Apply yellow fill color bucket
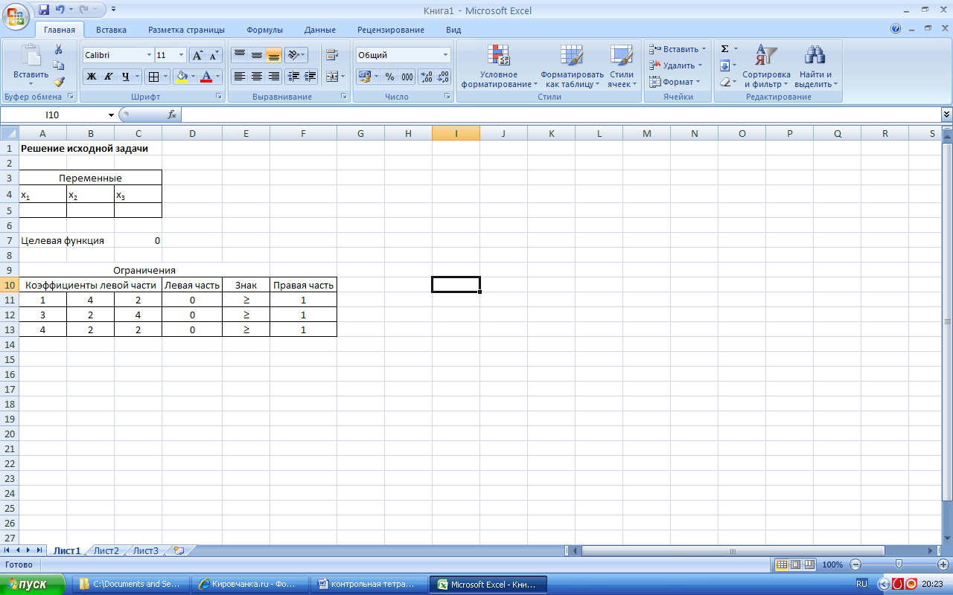This screenshot has width=953, height=595. (181, 76)
